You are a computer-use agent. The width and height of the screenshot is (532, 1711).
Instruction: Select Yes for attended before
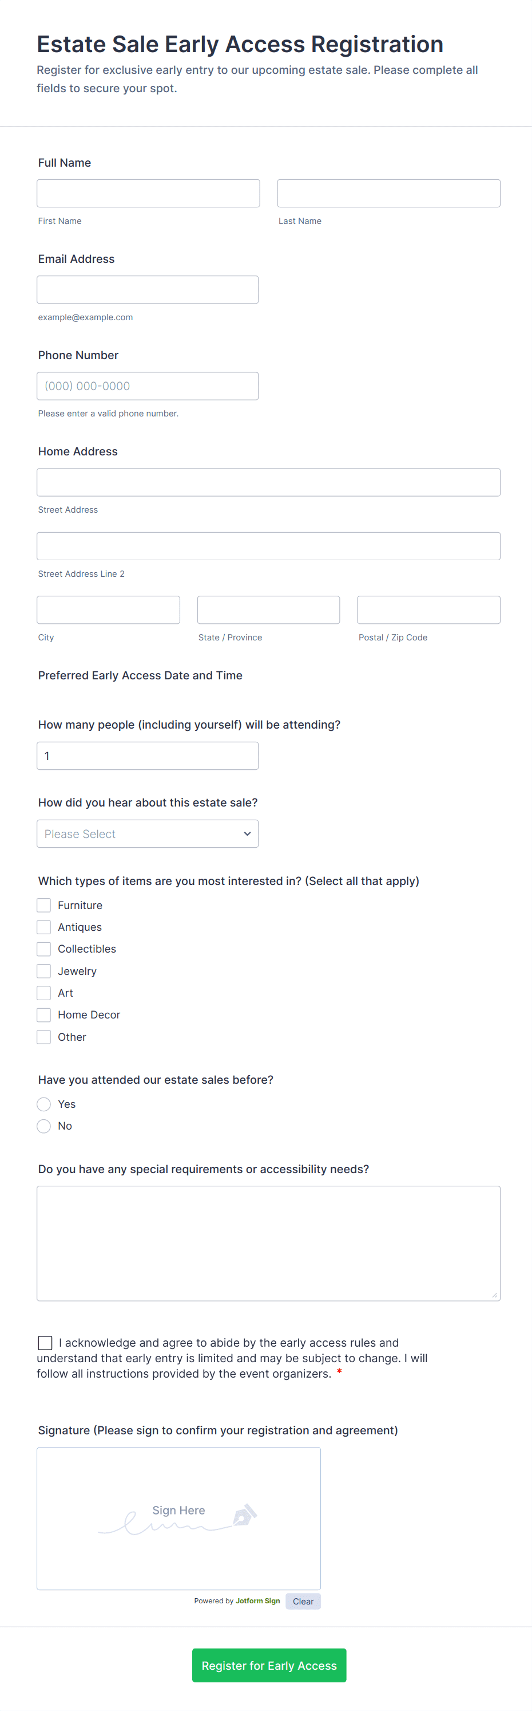pyautogui.click(x=44, y=1104)
